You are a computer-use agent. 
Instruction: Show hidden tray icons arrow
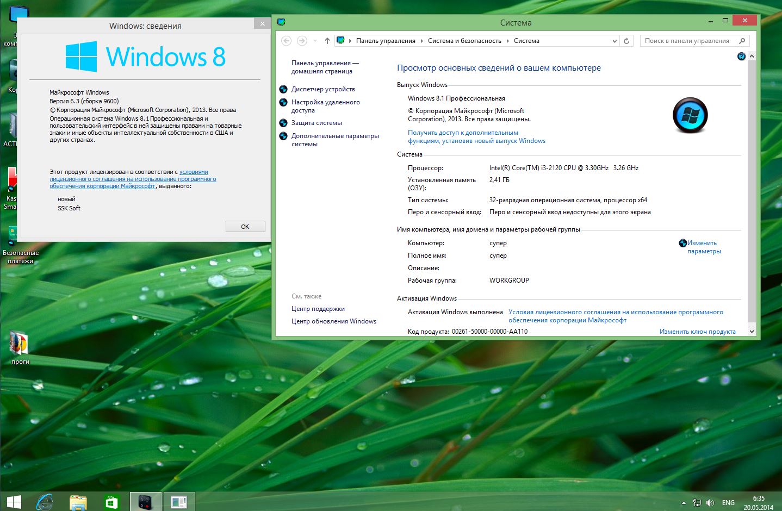(684, 503)
